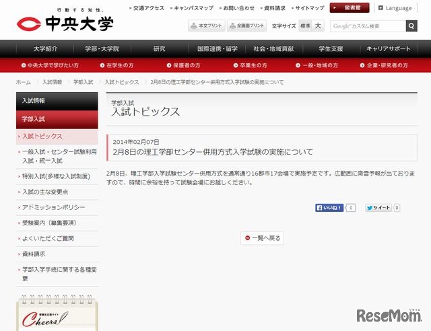Click the 本文プリント printer button
The image size is (431, 331).
tap(207, 26)
